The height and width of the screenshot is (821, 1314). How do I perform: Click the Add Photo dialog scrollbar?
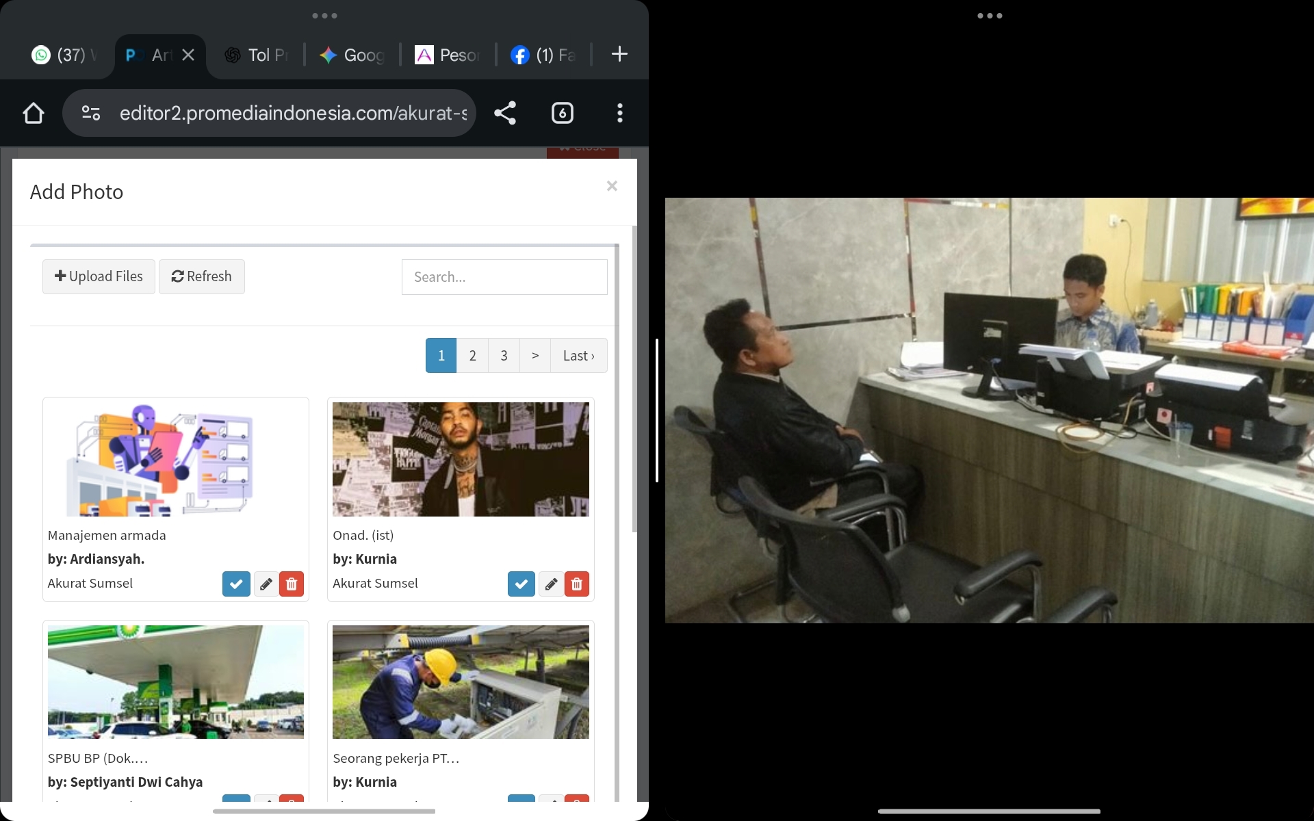point(634,380)
